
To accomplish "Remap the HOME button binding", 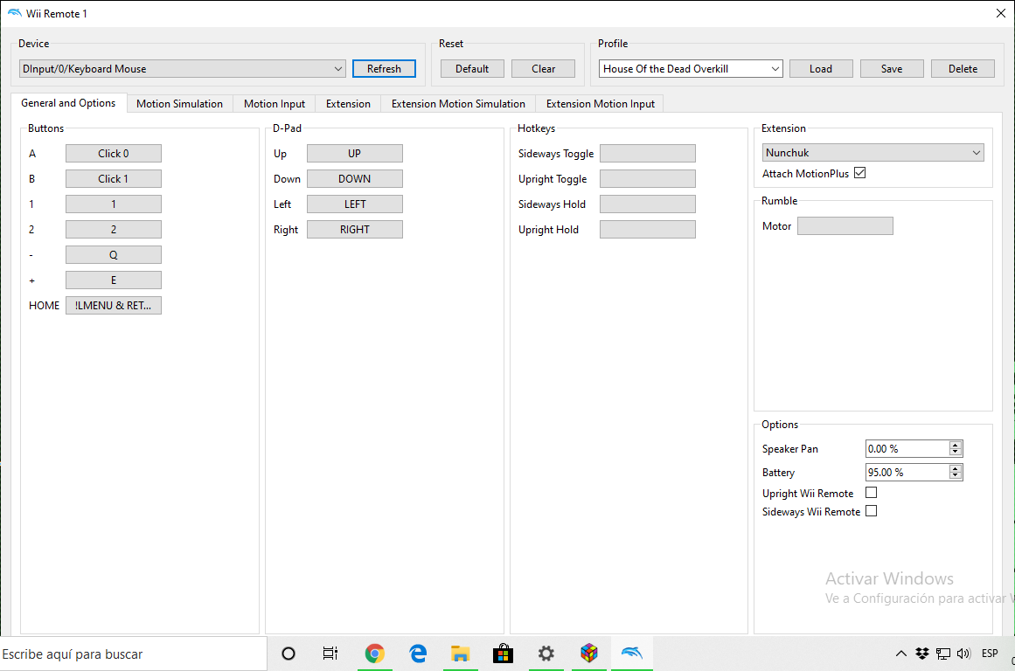I will (114, 306).
